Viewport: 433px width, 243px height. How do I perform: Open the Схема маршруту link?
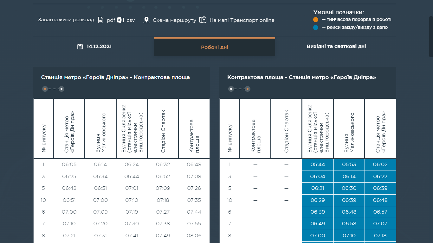(x=174, y=20)
